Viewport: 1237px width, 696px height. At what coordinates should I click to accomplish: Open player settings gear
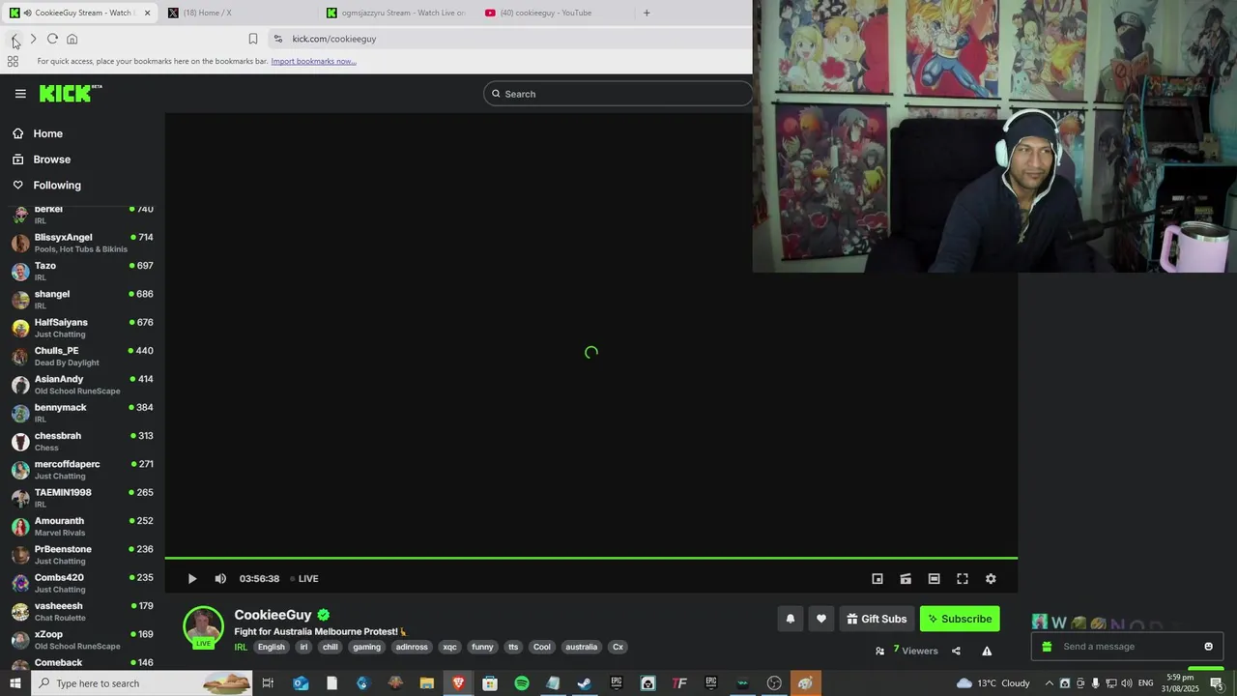pos(991,579)
